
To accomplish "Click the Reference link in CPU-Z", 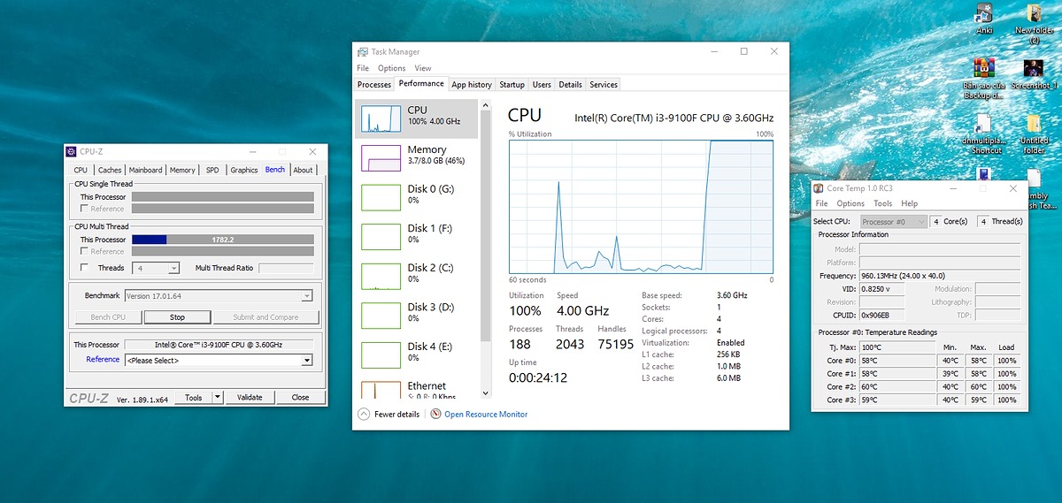I will click(x=103, y=360).
